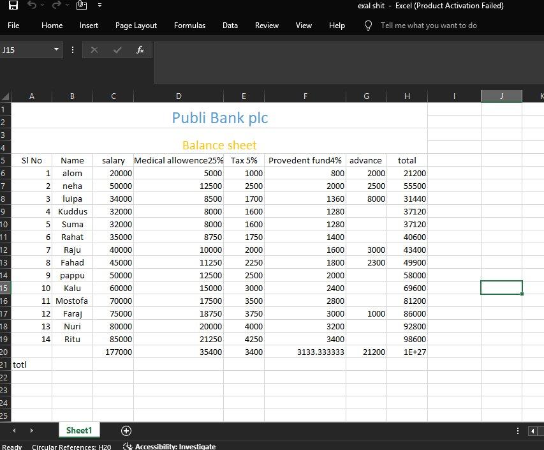Image resolution: width=544 pixels, height=450 pixels.
Task: Add a new sheet with plus icon
Action: (126, 431)
